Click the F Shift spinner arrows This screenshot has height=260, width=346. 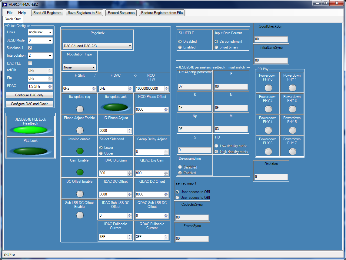point(94,88)
